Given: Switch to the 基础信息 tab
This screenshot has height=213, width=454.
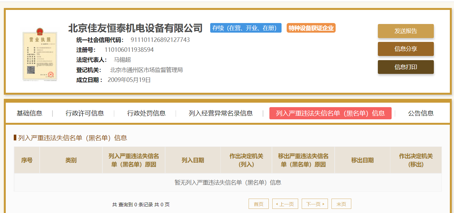Looking at the screenshot, I should [x=29, y=113].
